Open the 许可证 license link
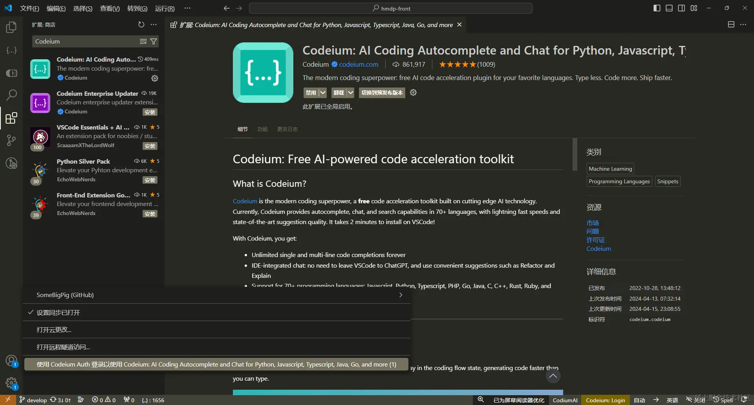This screenshot has width=754, height=405. click(596, 240)
